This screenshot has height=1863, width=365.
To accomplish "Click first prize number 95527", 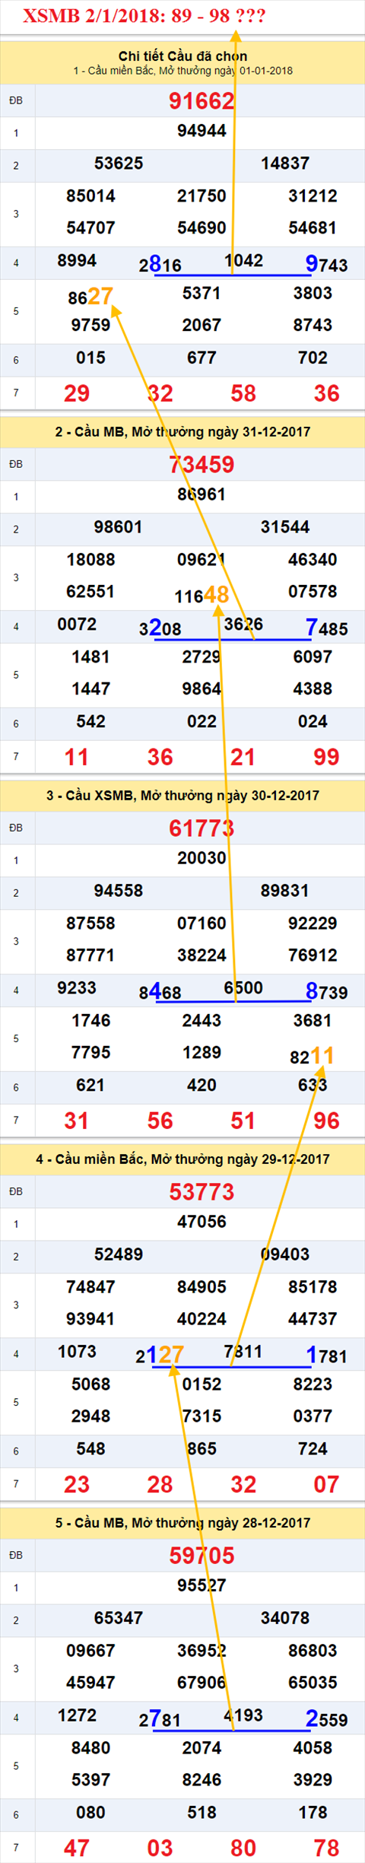I will (202, 1585).
